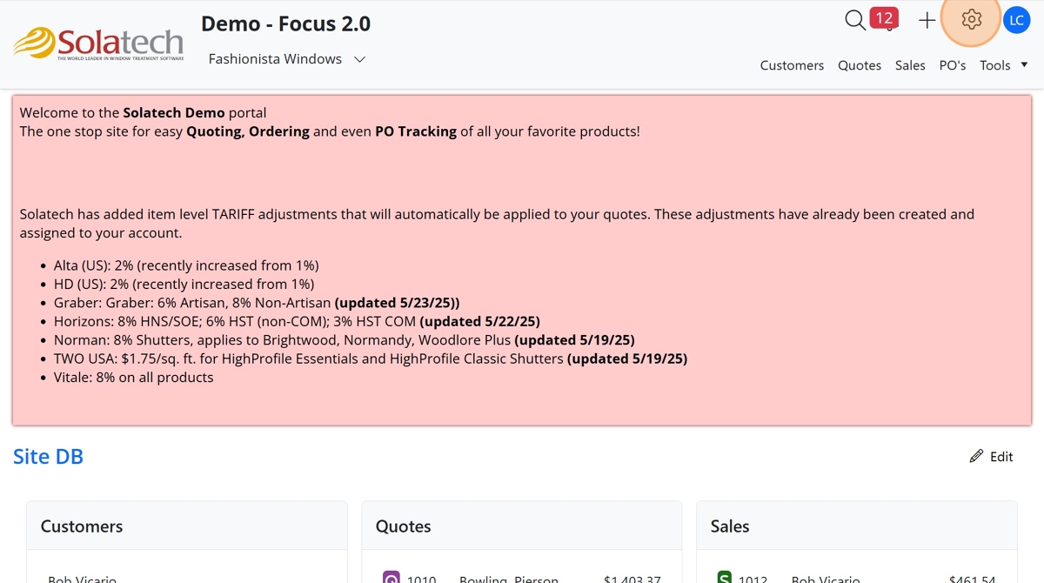Click the Alta (US) tariff line

coord(186,265)
